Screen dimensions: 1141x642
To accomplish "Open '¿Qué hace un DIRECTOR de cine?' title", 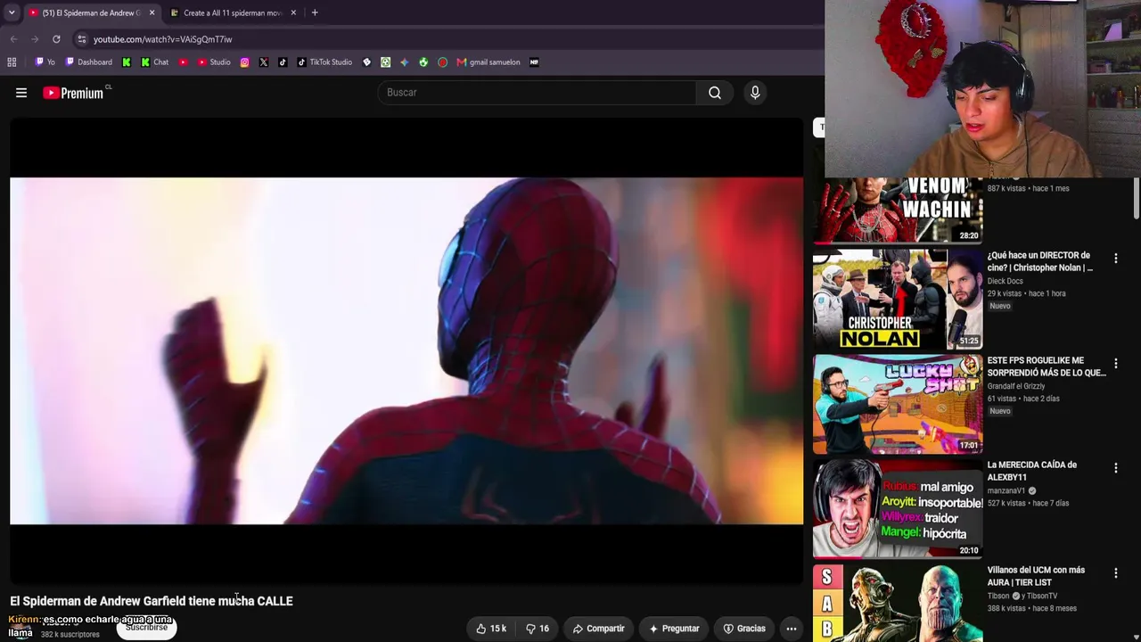I will (1040, 261).
